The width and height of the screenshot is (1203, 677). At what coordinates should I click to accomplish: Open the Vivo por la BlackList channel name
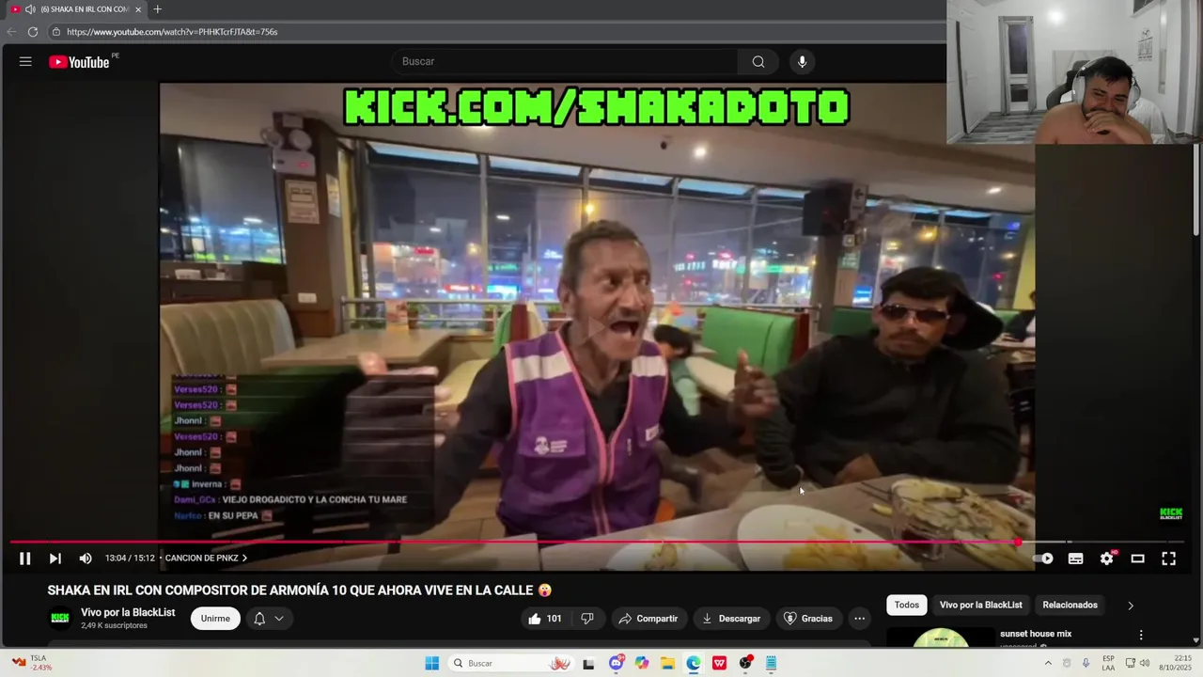pos(128,612)
